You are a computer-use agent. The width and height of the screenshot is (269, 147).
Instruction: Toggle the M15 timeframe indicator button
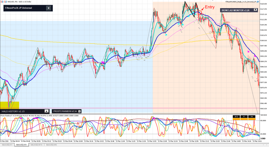(x=236, y=116)
